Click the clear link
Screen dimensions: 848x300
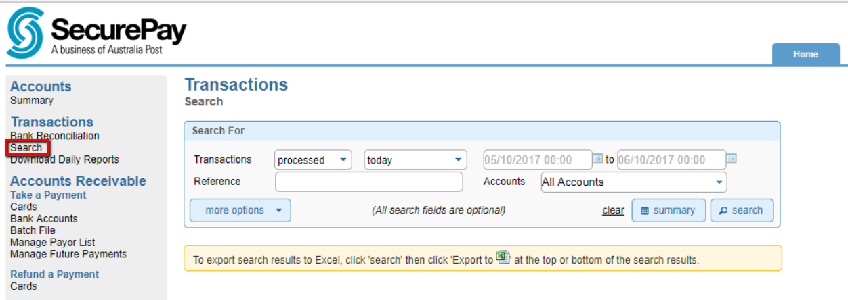pyautogui.click(x=613, y=210)
